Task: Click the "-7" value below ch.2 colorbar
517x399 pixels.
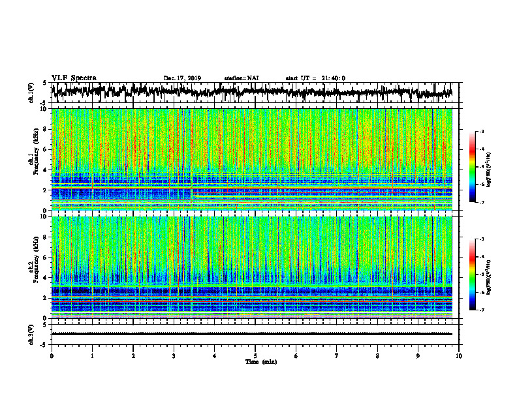Action: 481,310
